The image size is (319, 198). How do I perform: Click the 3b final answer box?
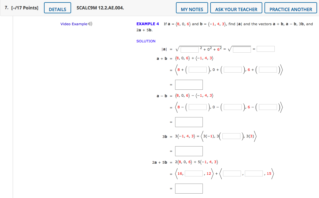[188, 151]
